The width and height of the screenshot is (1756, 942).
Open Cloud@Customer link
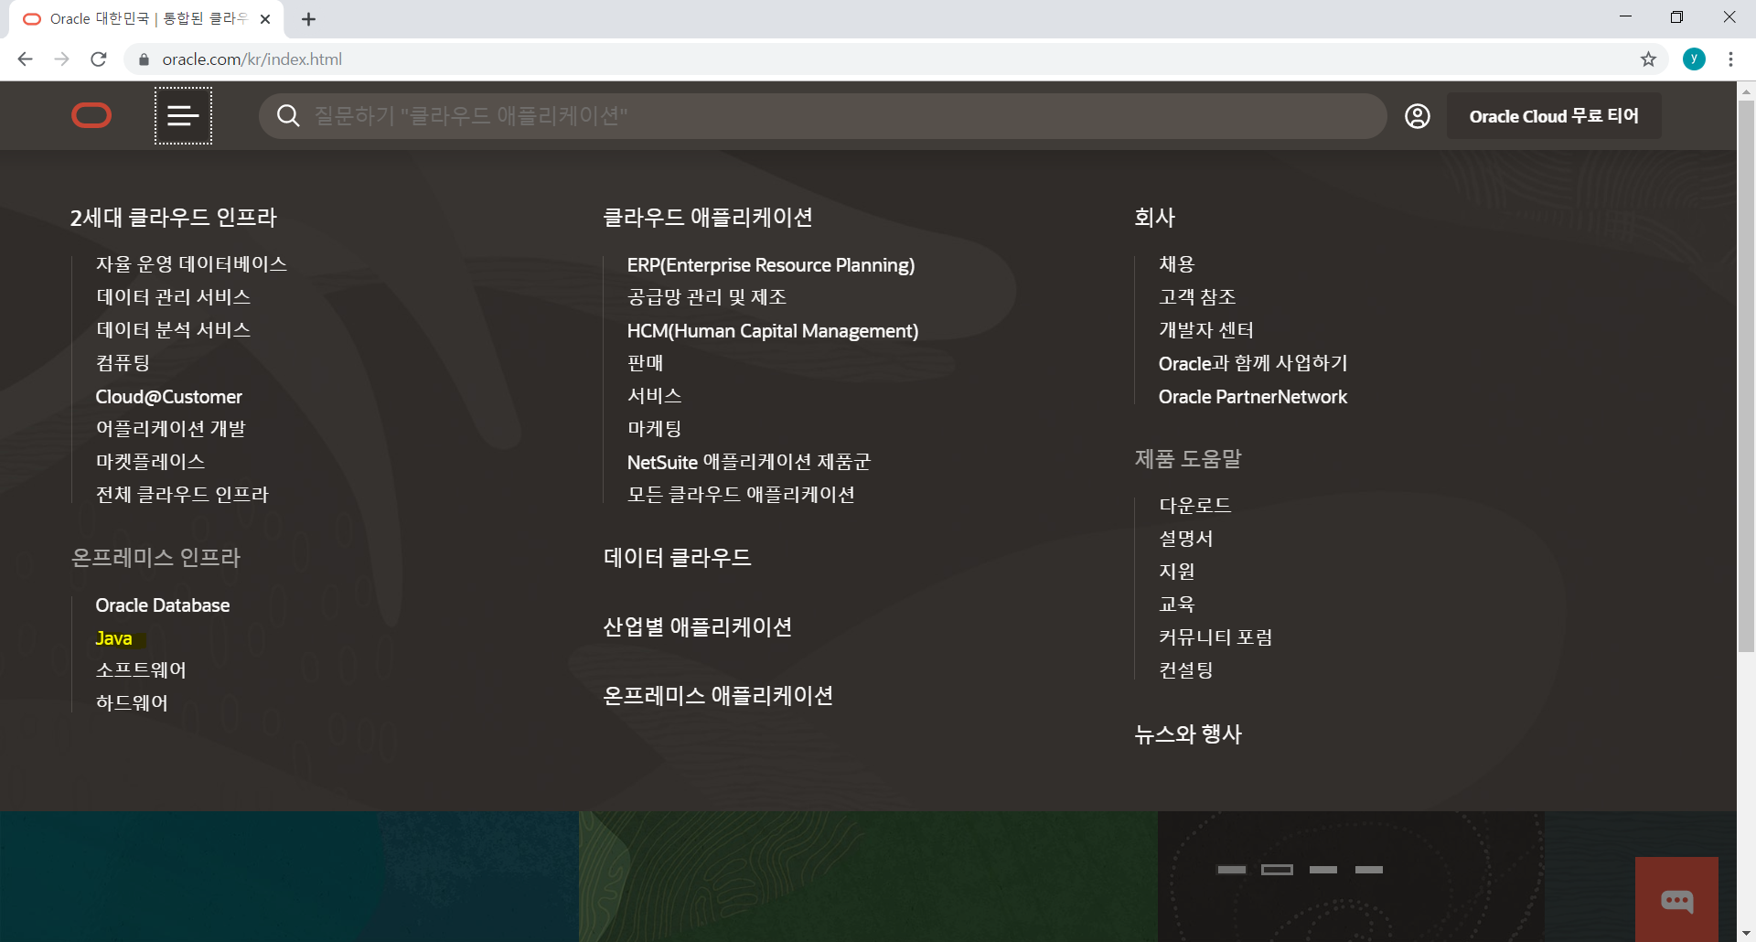click(x=169, y=397)
